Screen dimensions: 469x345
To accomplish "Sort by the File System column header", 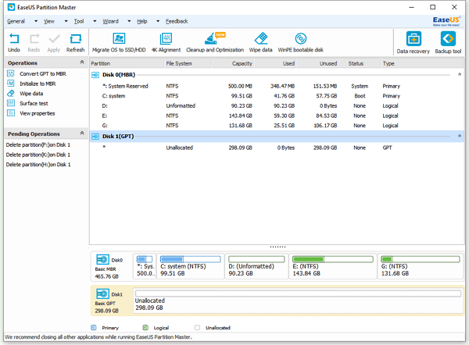I will 188,63.
